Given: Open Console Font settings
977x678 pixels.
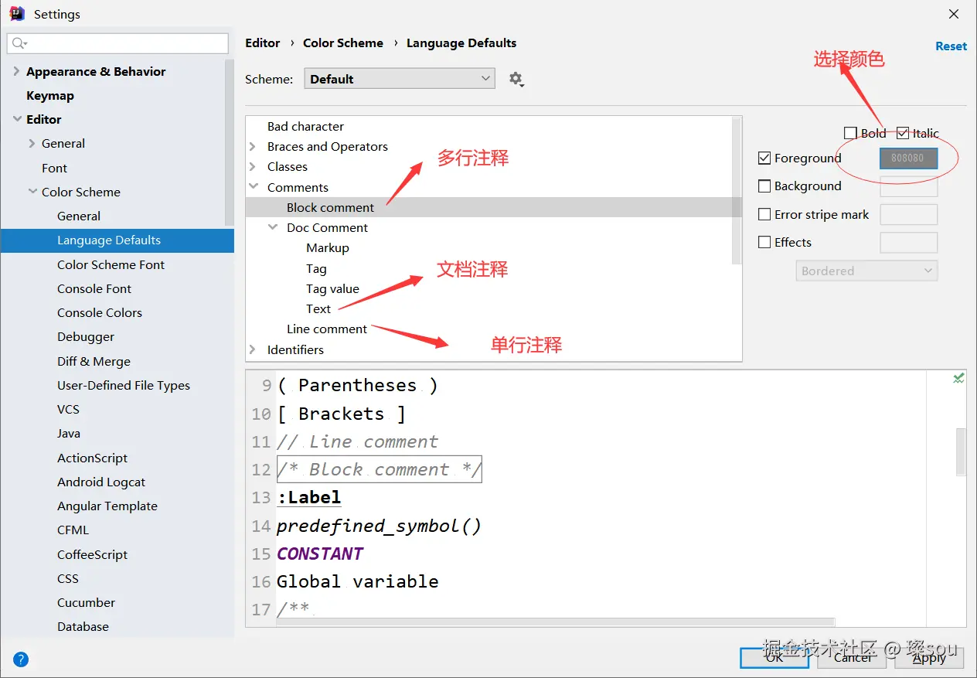Looking at the screenshot, I should pyautogui.click(x=94, y=288).
